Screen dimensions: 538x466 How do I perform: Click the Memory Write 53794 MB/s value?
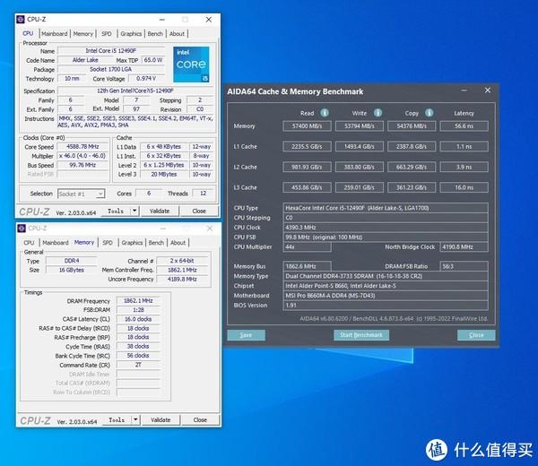click(360, 125)
